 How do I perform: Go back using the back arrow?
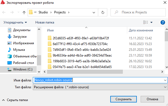(x=4, y=12)
